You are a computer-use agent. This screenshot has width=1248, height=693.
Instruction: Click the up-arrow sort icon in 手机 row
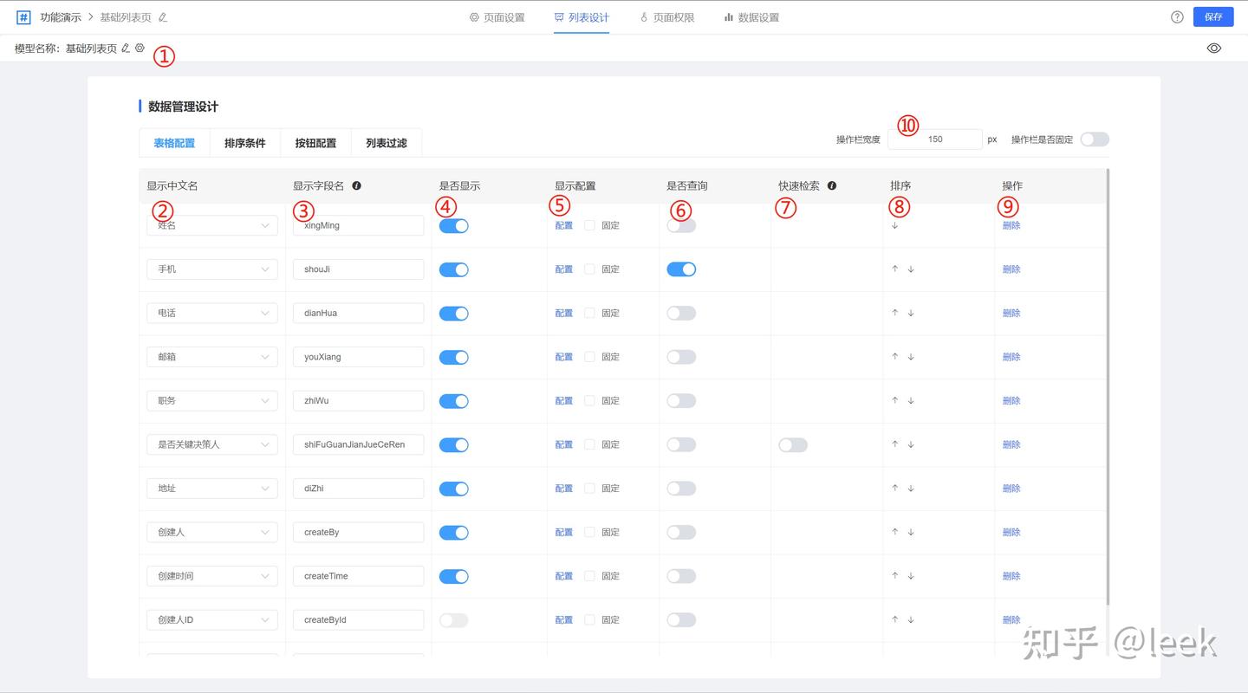(894, 269)
